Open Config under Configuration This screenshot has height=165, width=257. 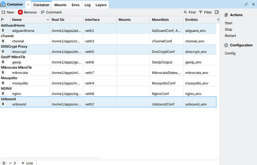(230, 53)
